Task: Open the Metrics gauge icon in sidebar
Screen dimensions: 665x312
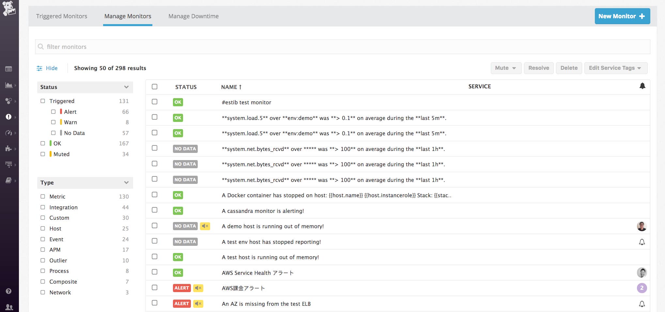Action: [x=9, y=133]
